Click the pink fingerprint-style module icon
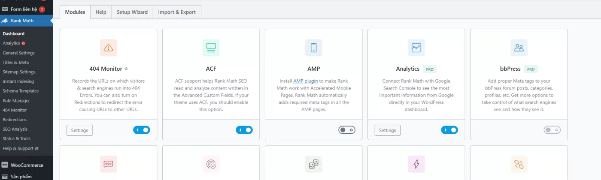This screenshot has height=180, width=601. [211, 164]
